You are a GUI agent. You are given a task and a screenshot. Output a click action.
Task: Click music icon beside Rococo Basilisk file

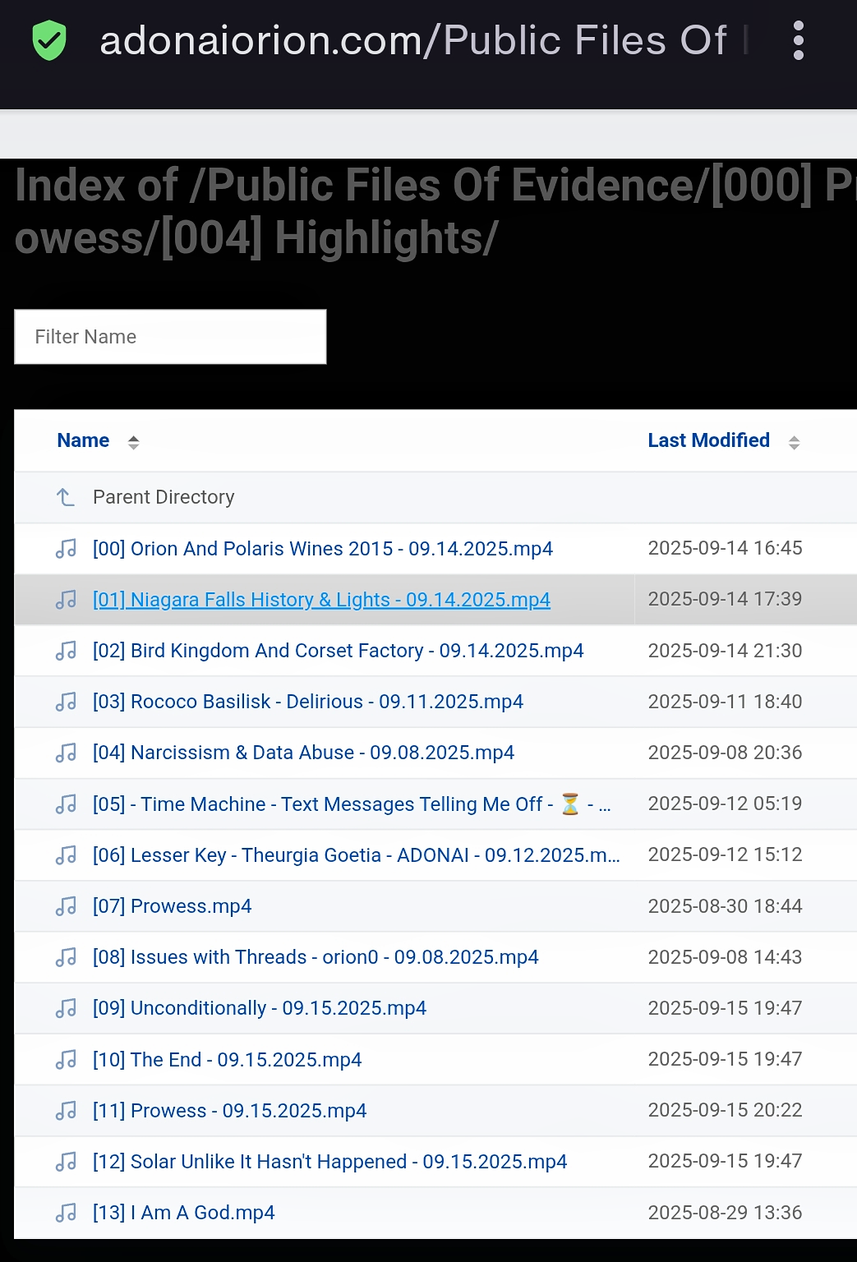point(66,702)
